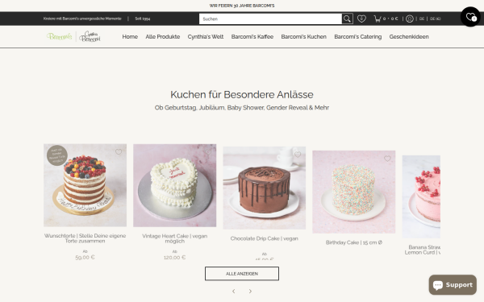Open 'Wunschtorte | Stelle Deine eigene Torte' link
The height and width of the screenshot is (302, 484).
pyautogui.click(x=86, y=238)
